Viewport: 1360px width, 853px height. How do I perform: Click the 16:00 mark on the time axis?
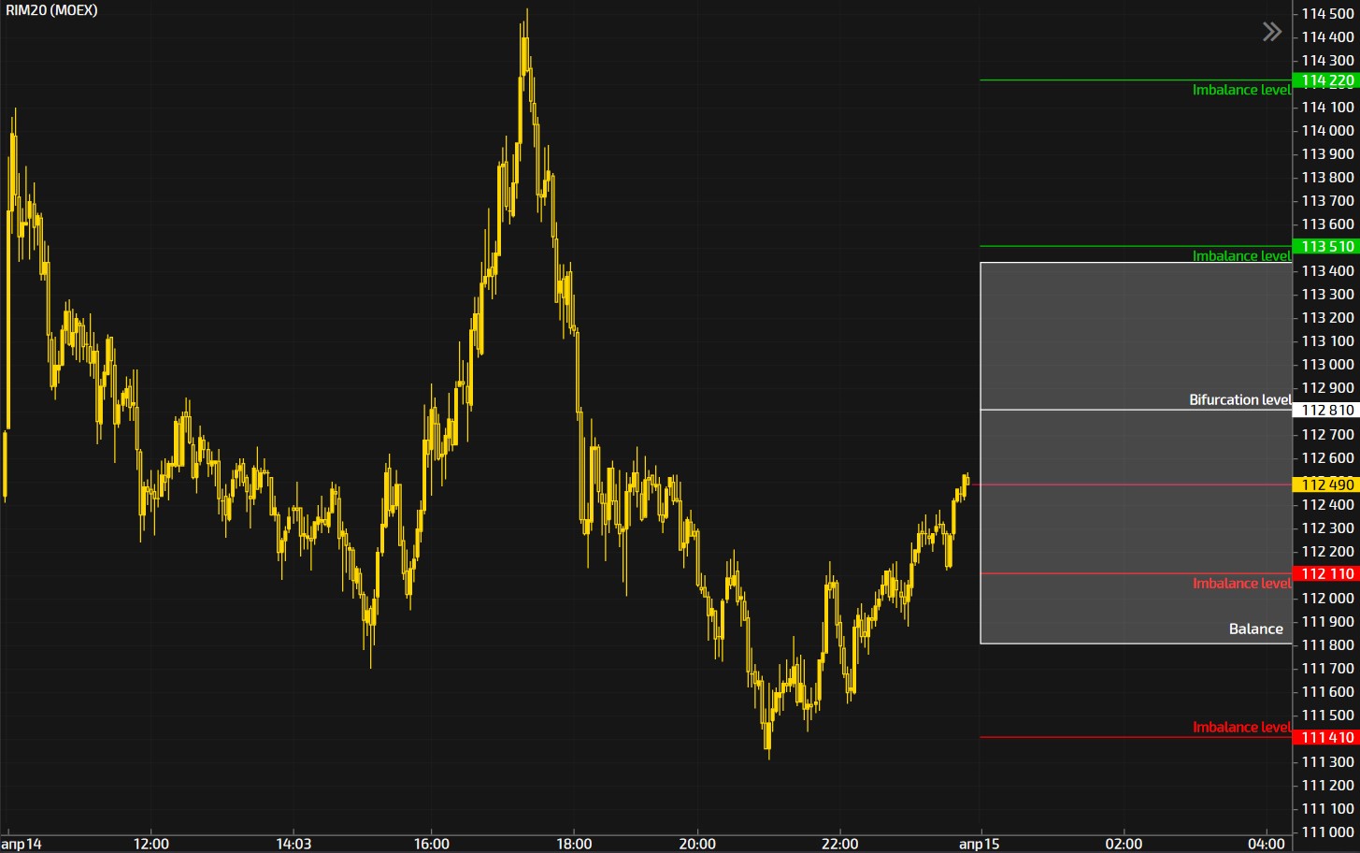(x=431, y=844)
